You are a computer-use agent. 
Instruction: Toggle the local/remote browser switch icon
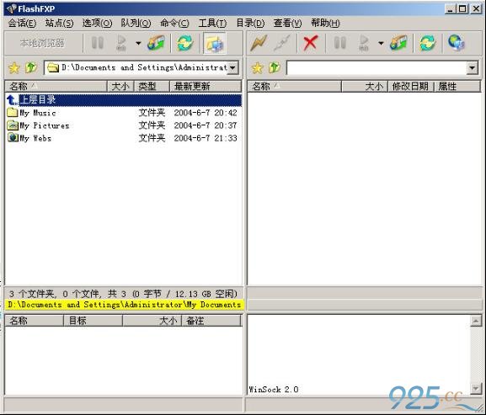coord(215,43)
